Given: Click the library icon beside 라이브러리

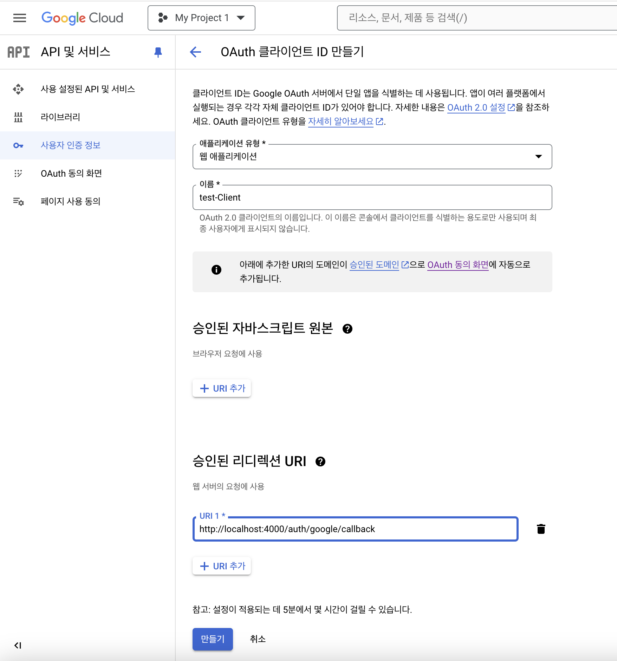Looking at the screenshot, I should tap(18, 117).
